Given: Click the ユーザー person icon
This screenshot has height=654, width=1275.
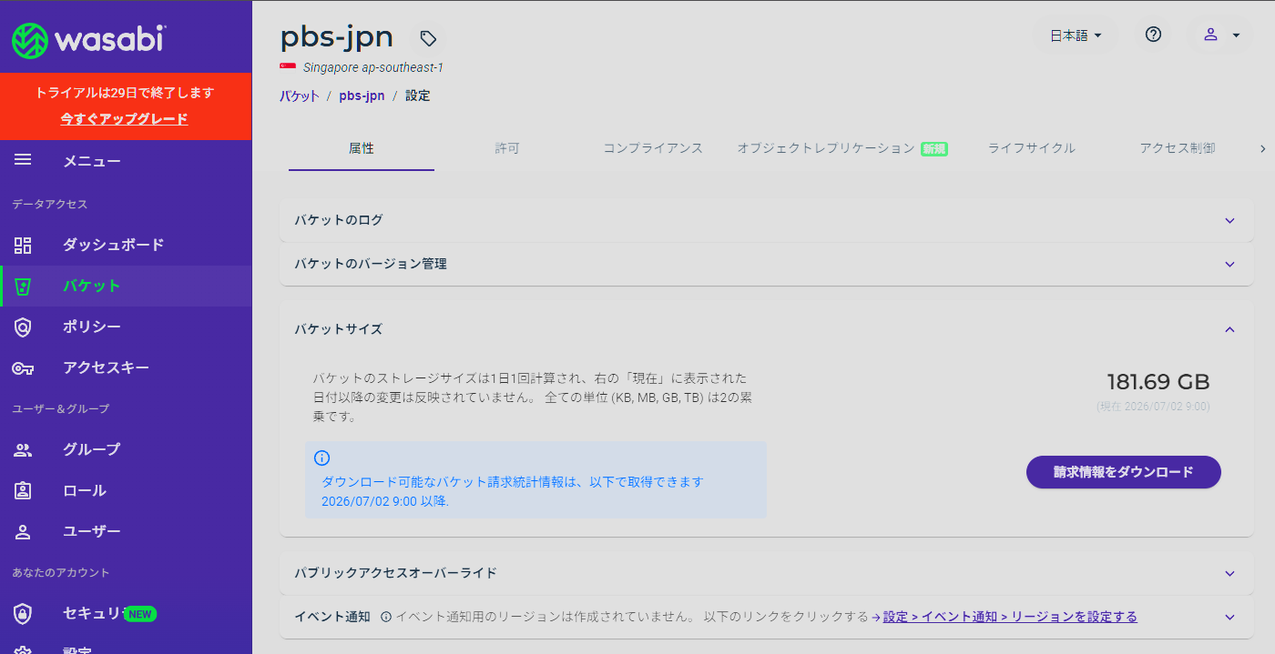Looking at the screenshot, I should (23, 532).
